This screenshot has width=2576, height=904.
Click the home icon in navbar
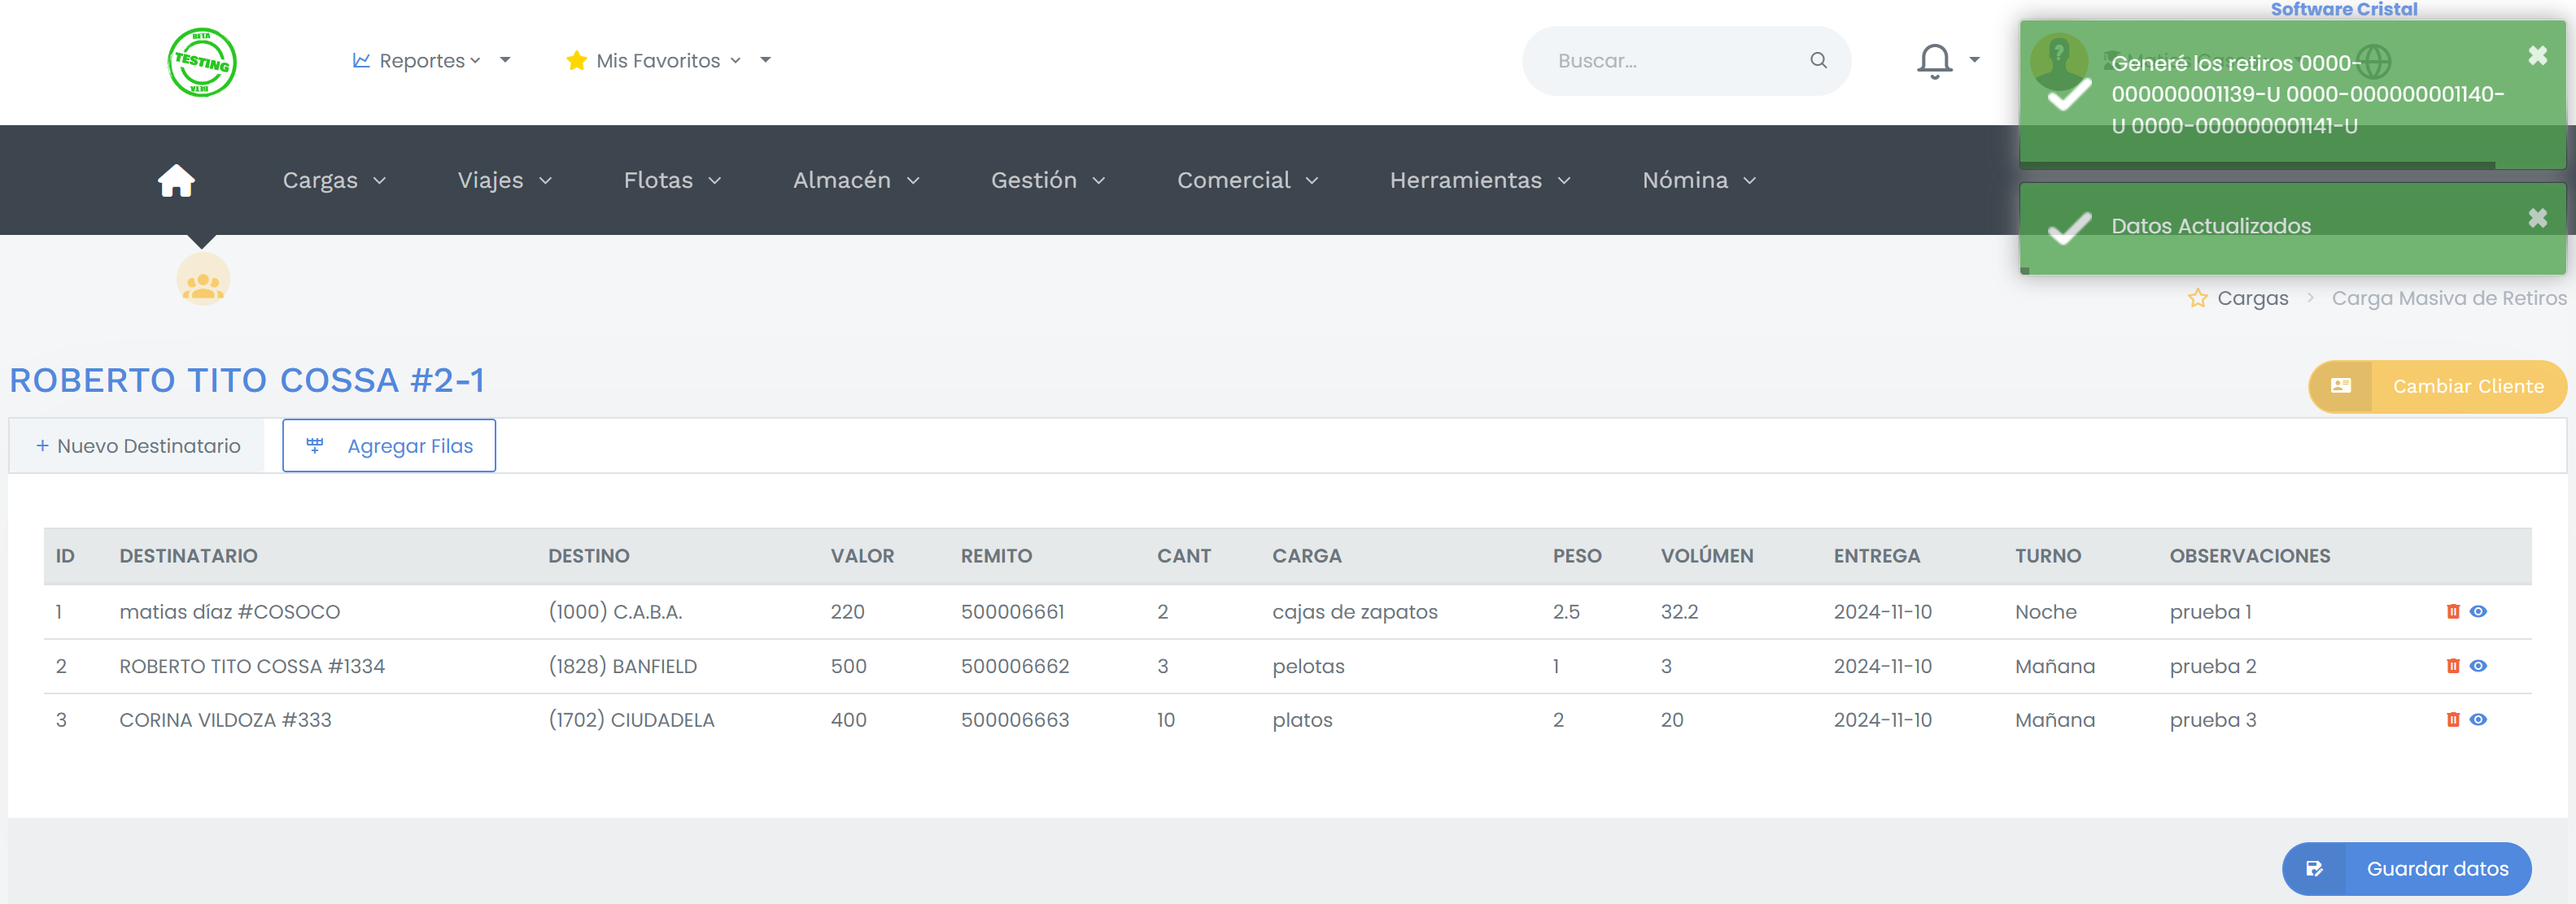pyautogui.click(x=176, y=180)
